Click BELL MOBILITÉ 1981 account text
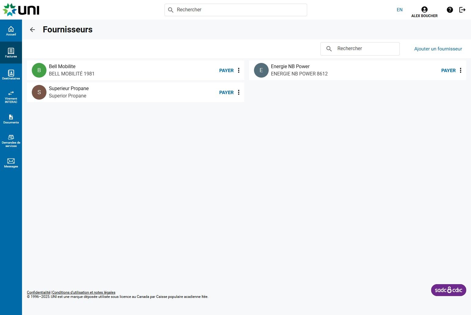This screenshot has height=315, width=471. point(72,74)
